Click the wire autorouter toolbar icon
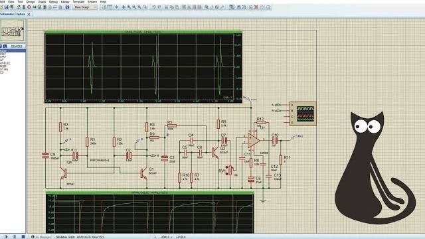Viewport: 425px width, 239px height. coord(232,7)
